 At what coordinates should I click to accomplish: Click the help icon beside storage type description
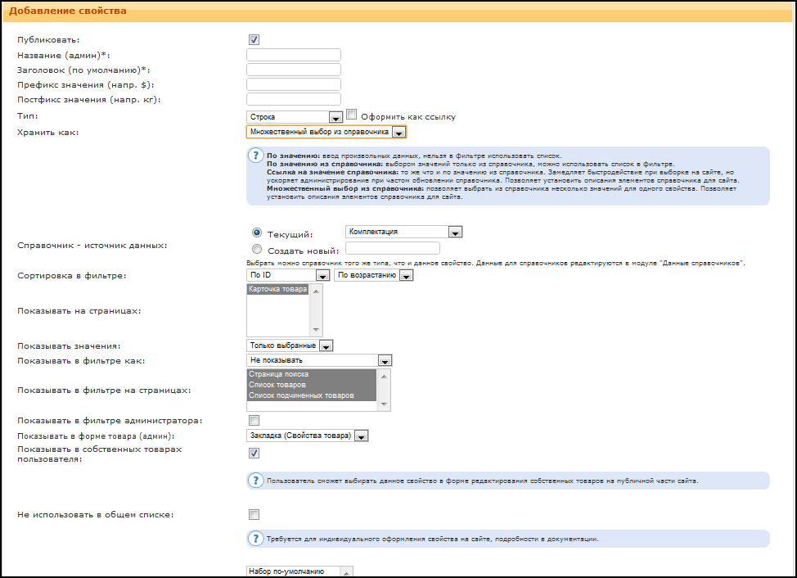click(255, 156)
